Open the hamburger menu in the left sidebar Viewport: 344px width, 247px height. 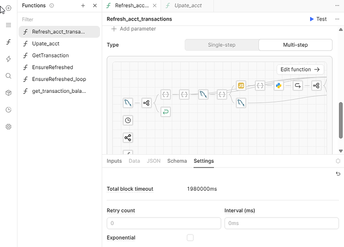[8, 25]
